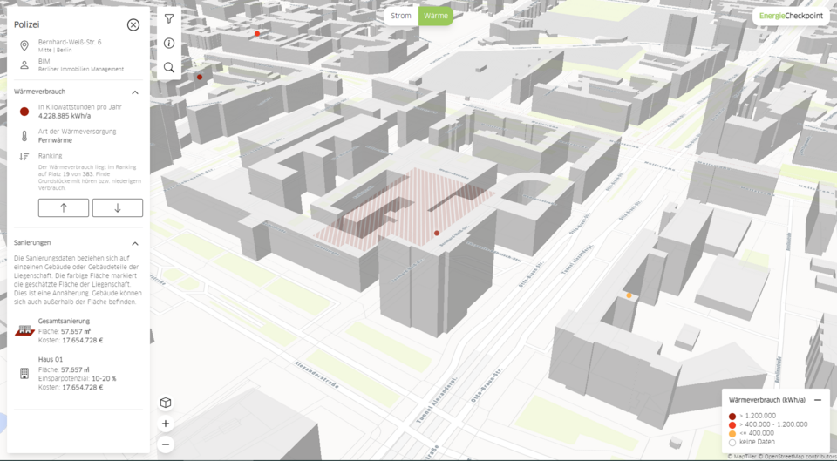Select the orange marker on the map

(x=629, y=295)
